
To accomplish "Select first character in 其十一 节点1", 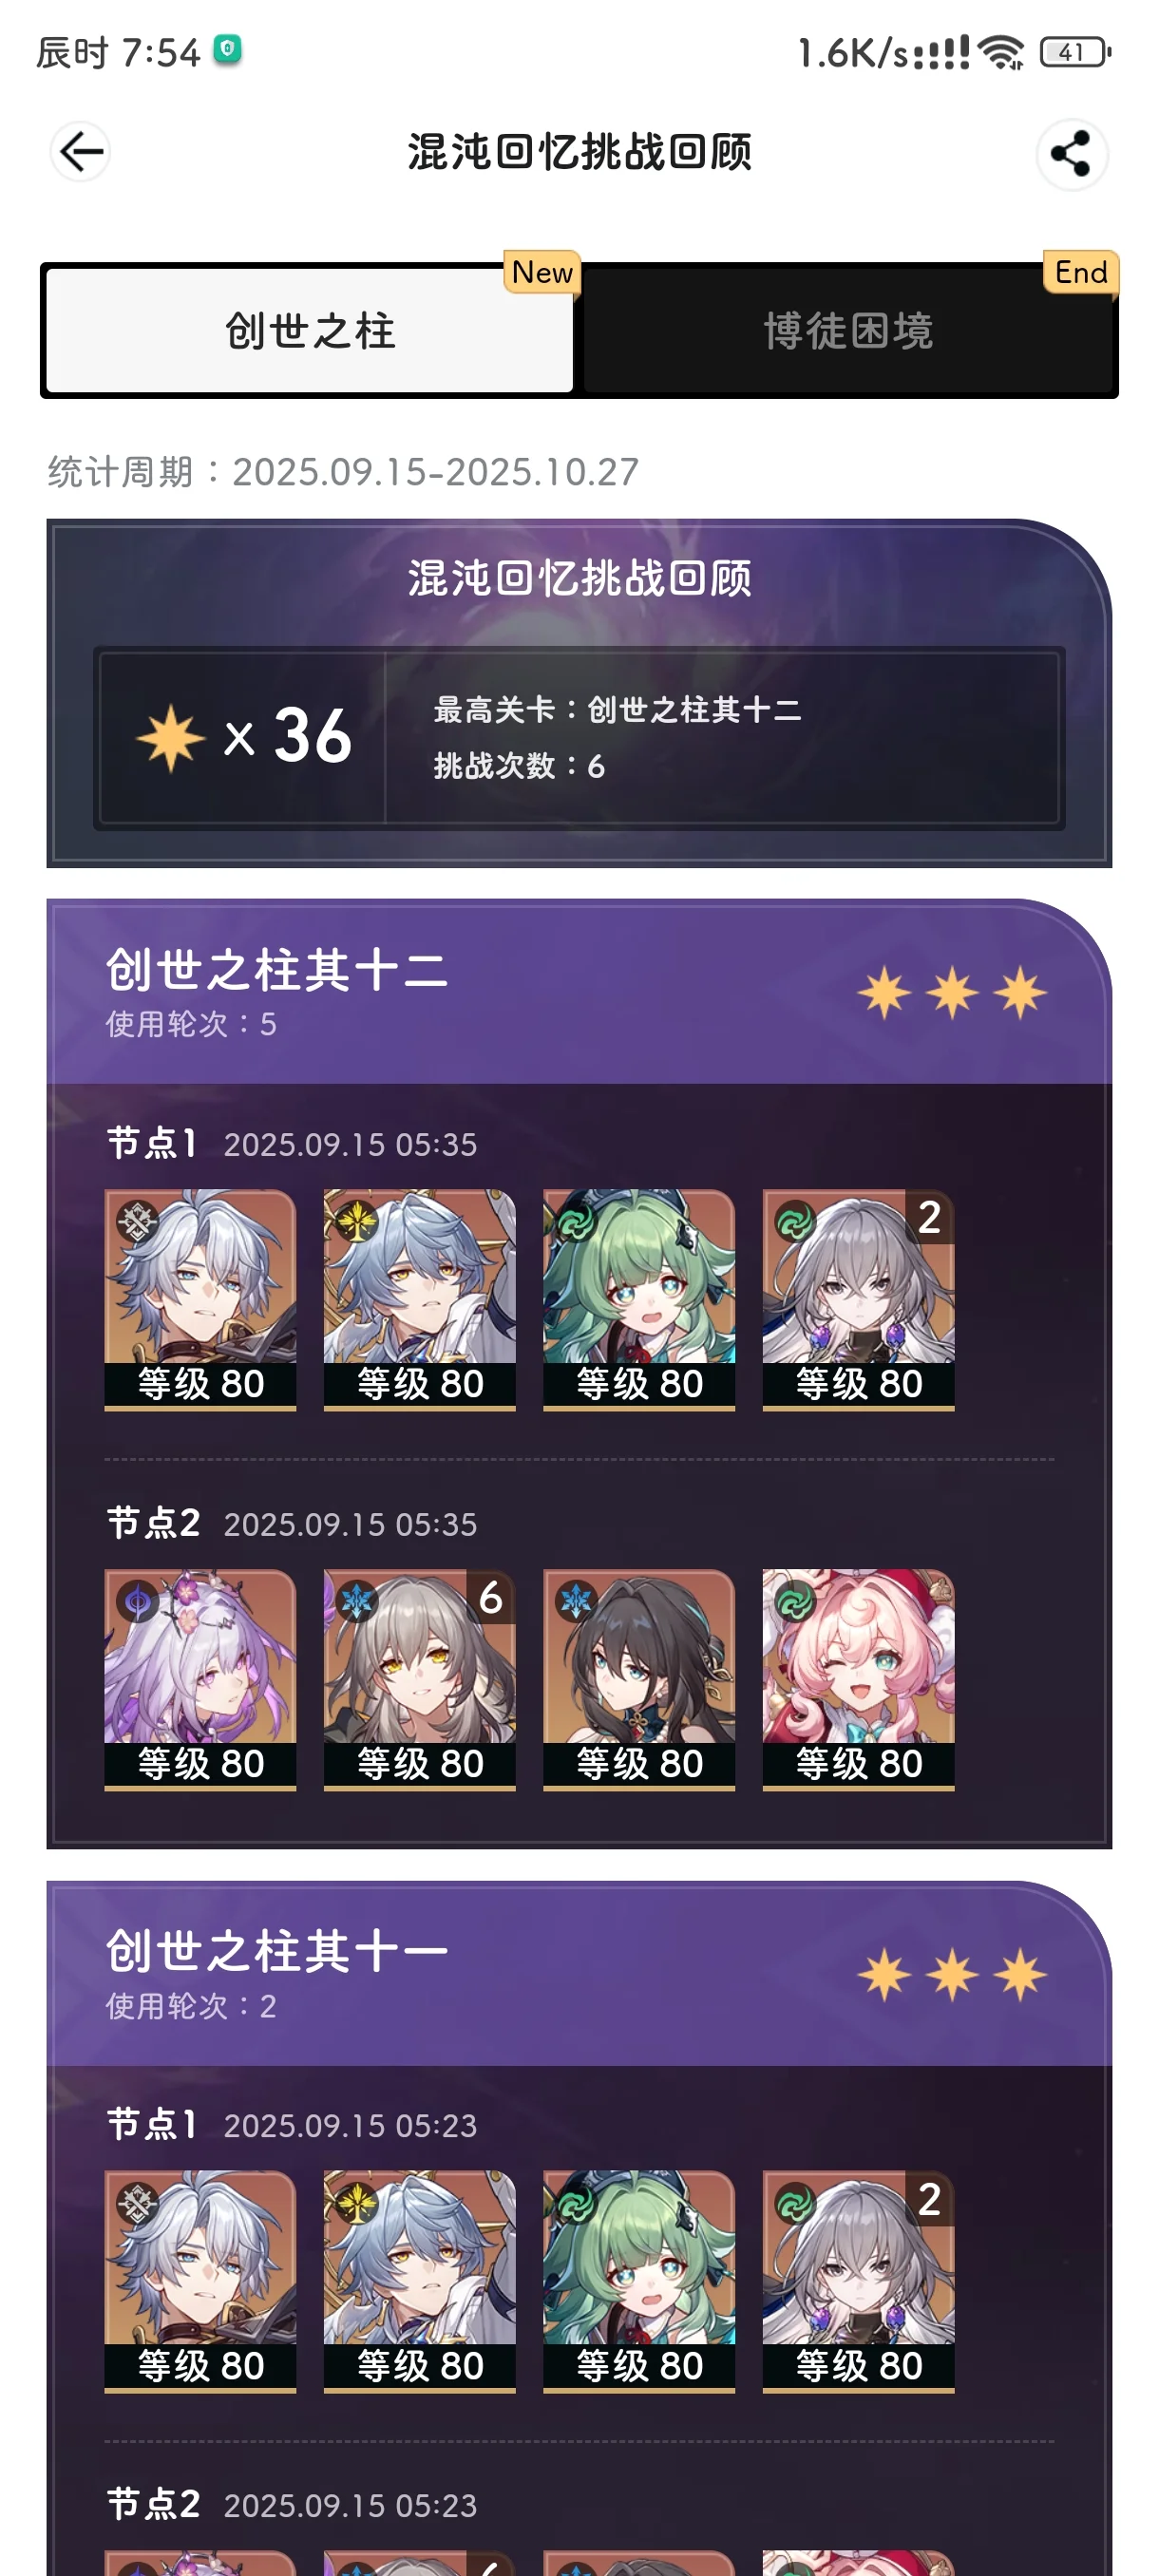I will [x=200, y=2281].
